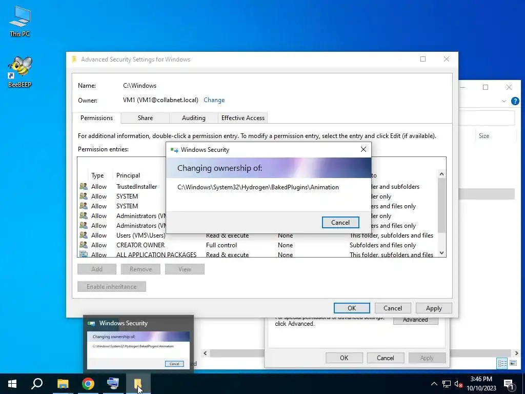The width and height of the screenshot is (525, 394).
Task: Switch to the Share tab
Action: [145, 118]
